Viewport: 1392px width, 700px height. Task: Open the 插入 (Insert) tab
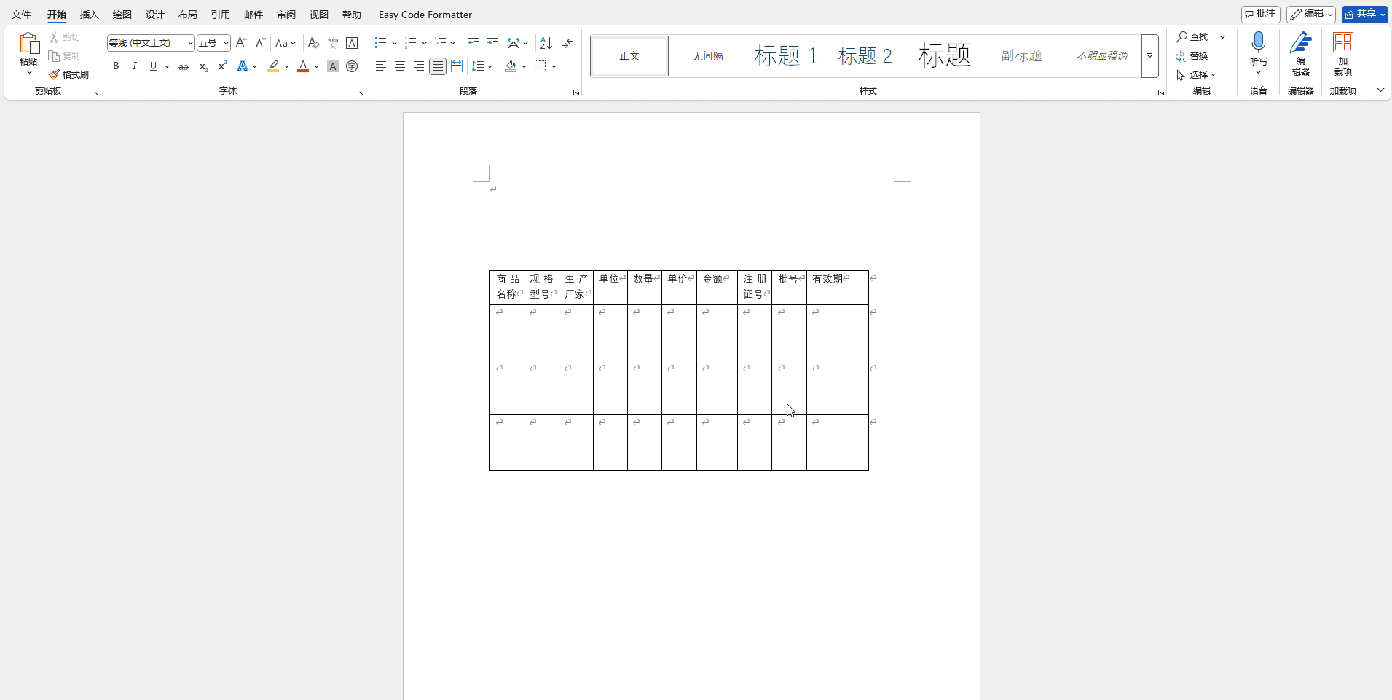pos(89,15)
